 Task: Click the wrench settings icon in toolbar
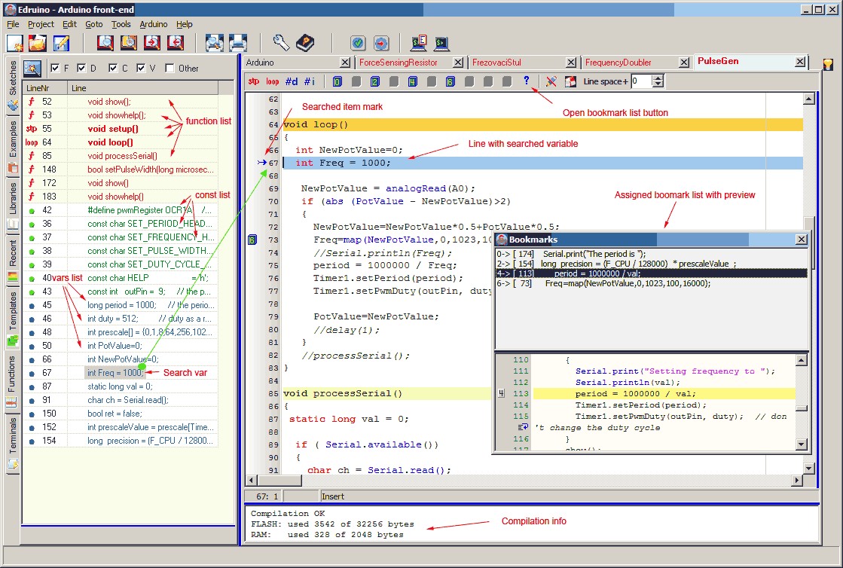(281, 43)
